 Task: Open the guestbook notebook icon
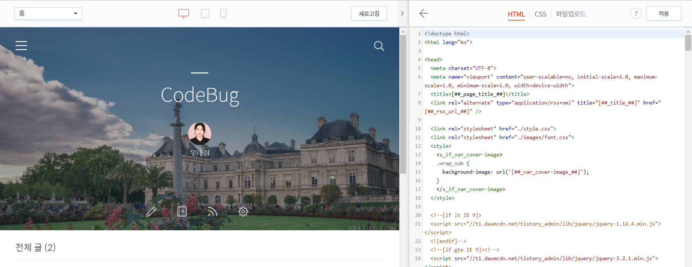[x=182, y=212]
